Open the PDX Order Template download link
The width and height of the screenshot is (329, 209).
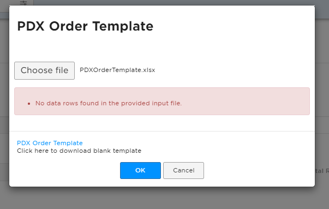pyautogui.click(x=50, y=143)
